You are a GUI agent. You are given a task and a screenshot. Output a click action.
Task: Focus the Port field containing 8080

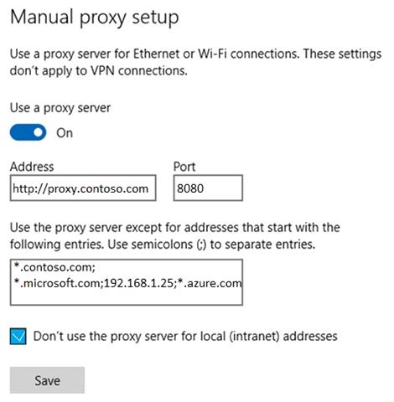coord(208,188)
